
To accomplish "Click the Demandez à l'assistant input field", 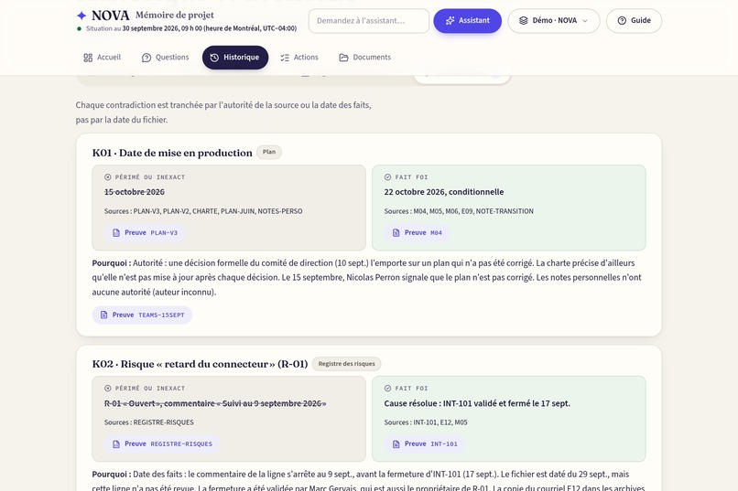I will pos(368,21).
